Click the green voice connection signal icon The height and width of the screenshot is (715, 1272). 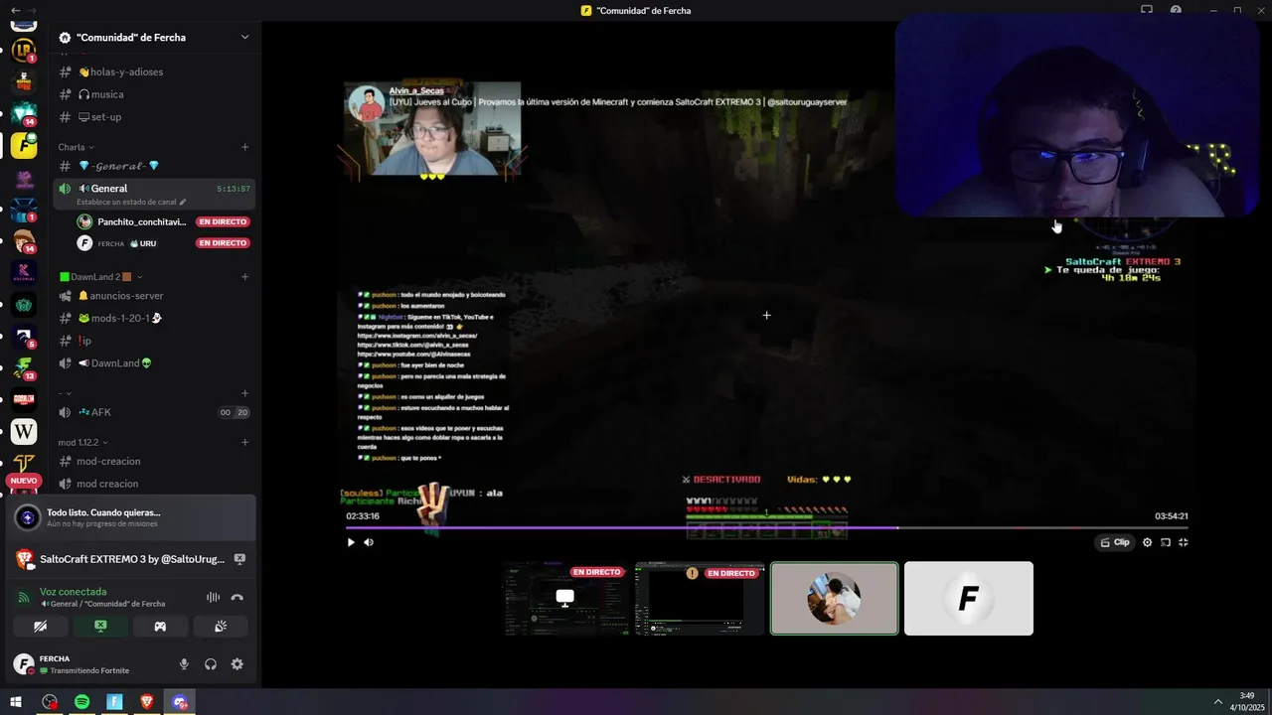[x=25, y=598]
